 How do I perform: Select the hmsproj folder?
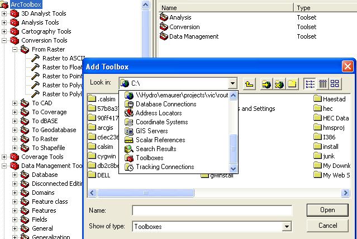coord(329,127)
